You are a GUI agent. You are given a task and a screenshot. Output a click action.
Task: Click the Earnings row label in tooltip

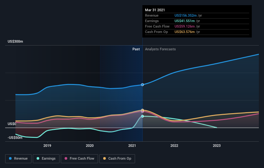coord(152,21)
